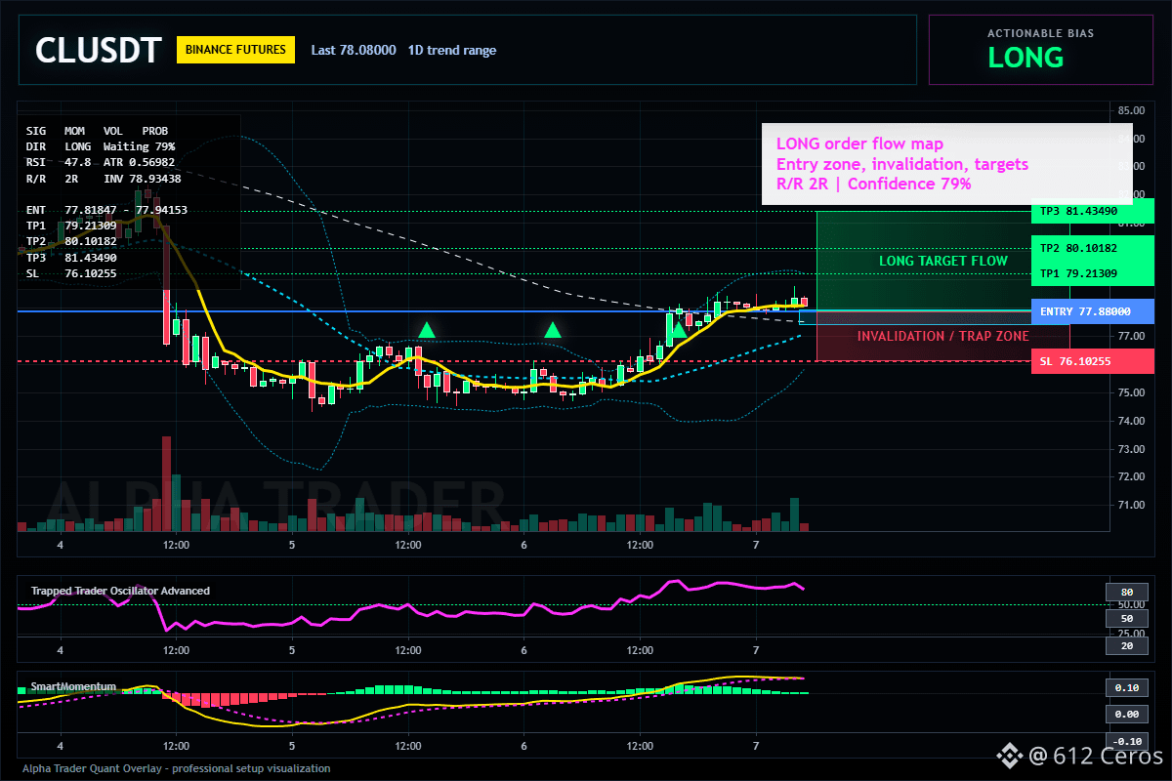Click the TP3 81.43490 price tag
This screenshot has height=781, width=1172.
1092,212
